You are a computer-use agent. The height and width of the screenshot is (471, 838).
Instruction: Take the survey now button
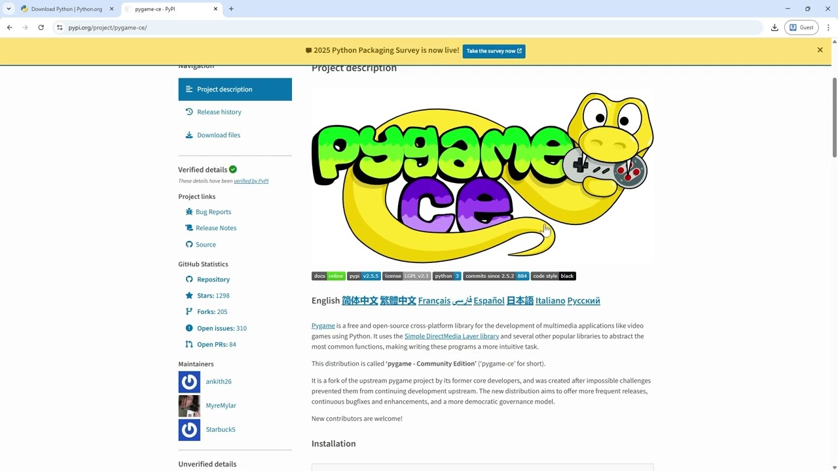click(x=494, y=51)
